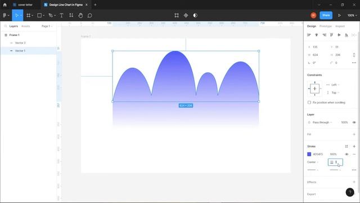Switch to the Design tab
This screenshot has height=203, width=360.
click(x=312, y=27)
